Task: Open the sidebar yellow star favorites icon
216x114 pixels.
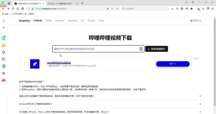Action: click(x=4, y=45)
